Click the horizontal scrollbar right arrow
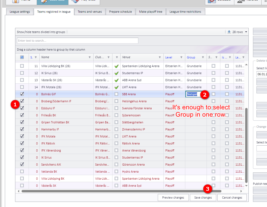The width and height of the screenshot is (267, 207). (241, 191)
